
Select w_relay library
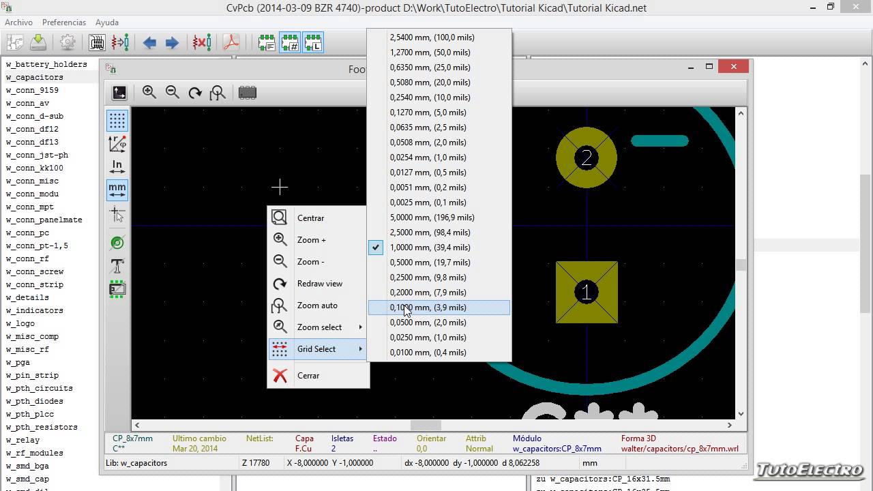pyautogui.click(x=23, y=440)
